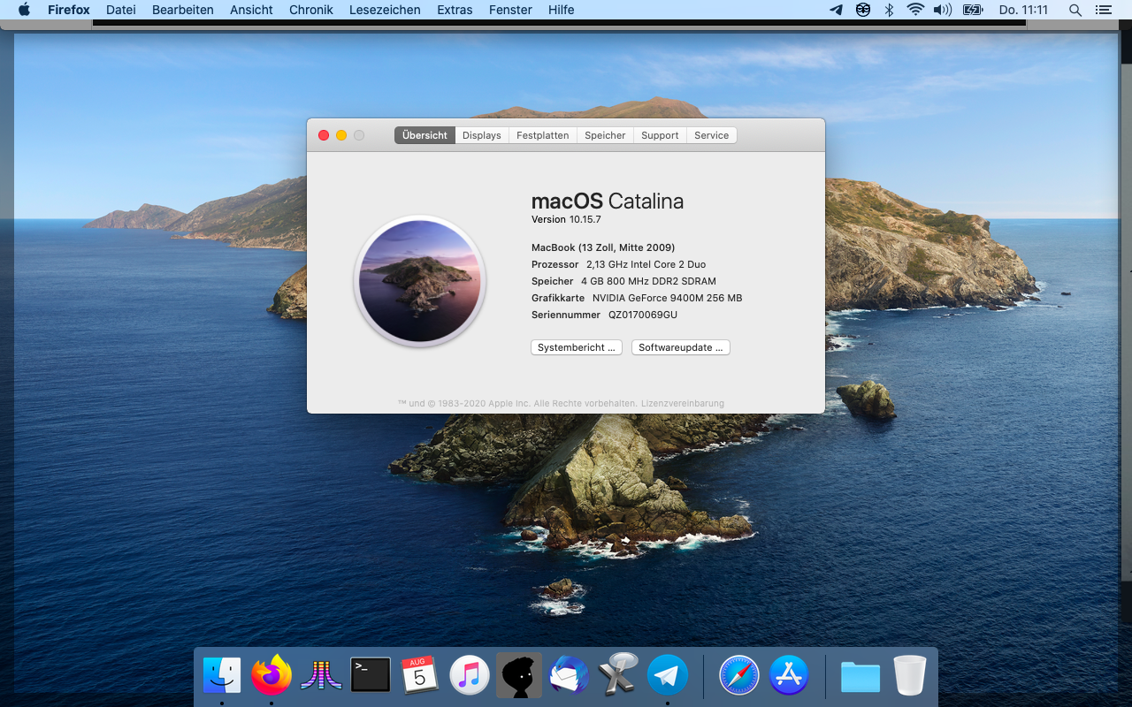Open Telegram from the dock
Screen dimensions: 1132x707
point(668,676)
